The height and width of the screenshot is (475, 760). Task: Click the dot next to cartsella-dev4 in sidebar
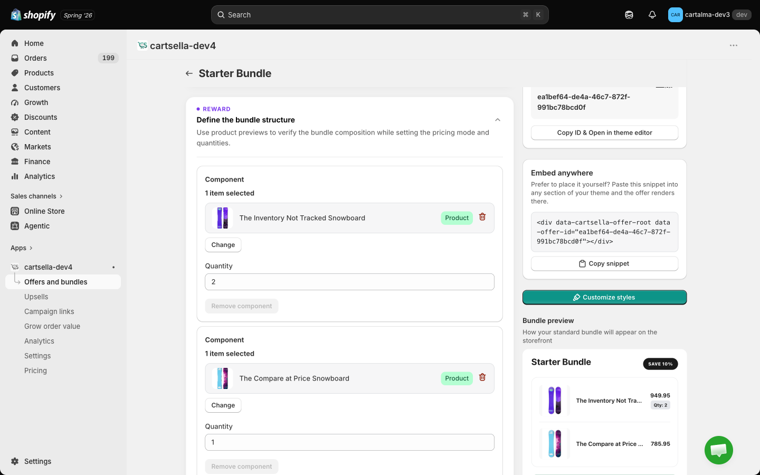point(113,267)
